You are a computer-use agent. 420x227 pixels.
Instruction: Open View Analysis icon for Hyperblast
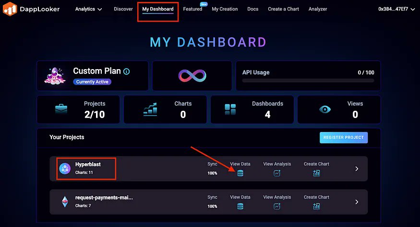277,173
